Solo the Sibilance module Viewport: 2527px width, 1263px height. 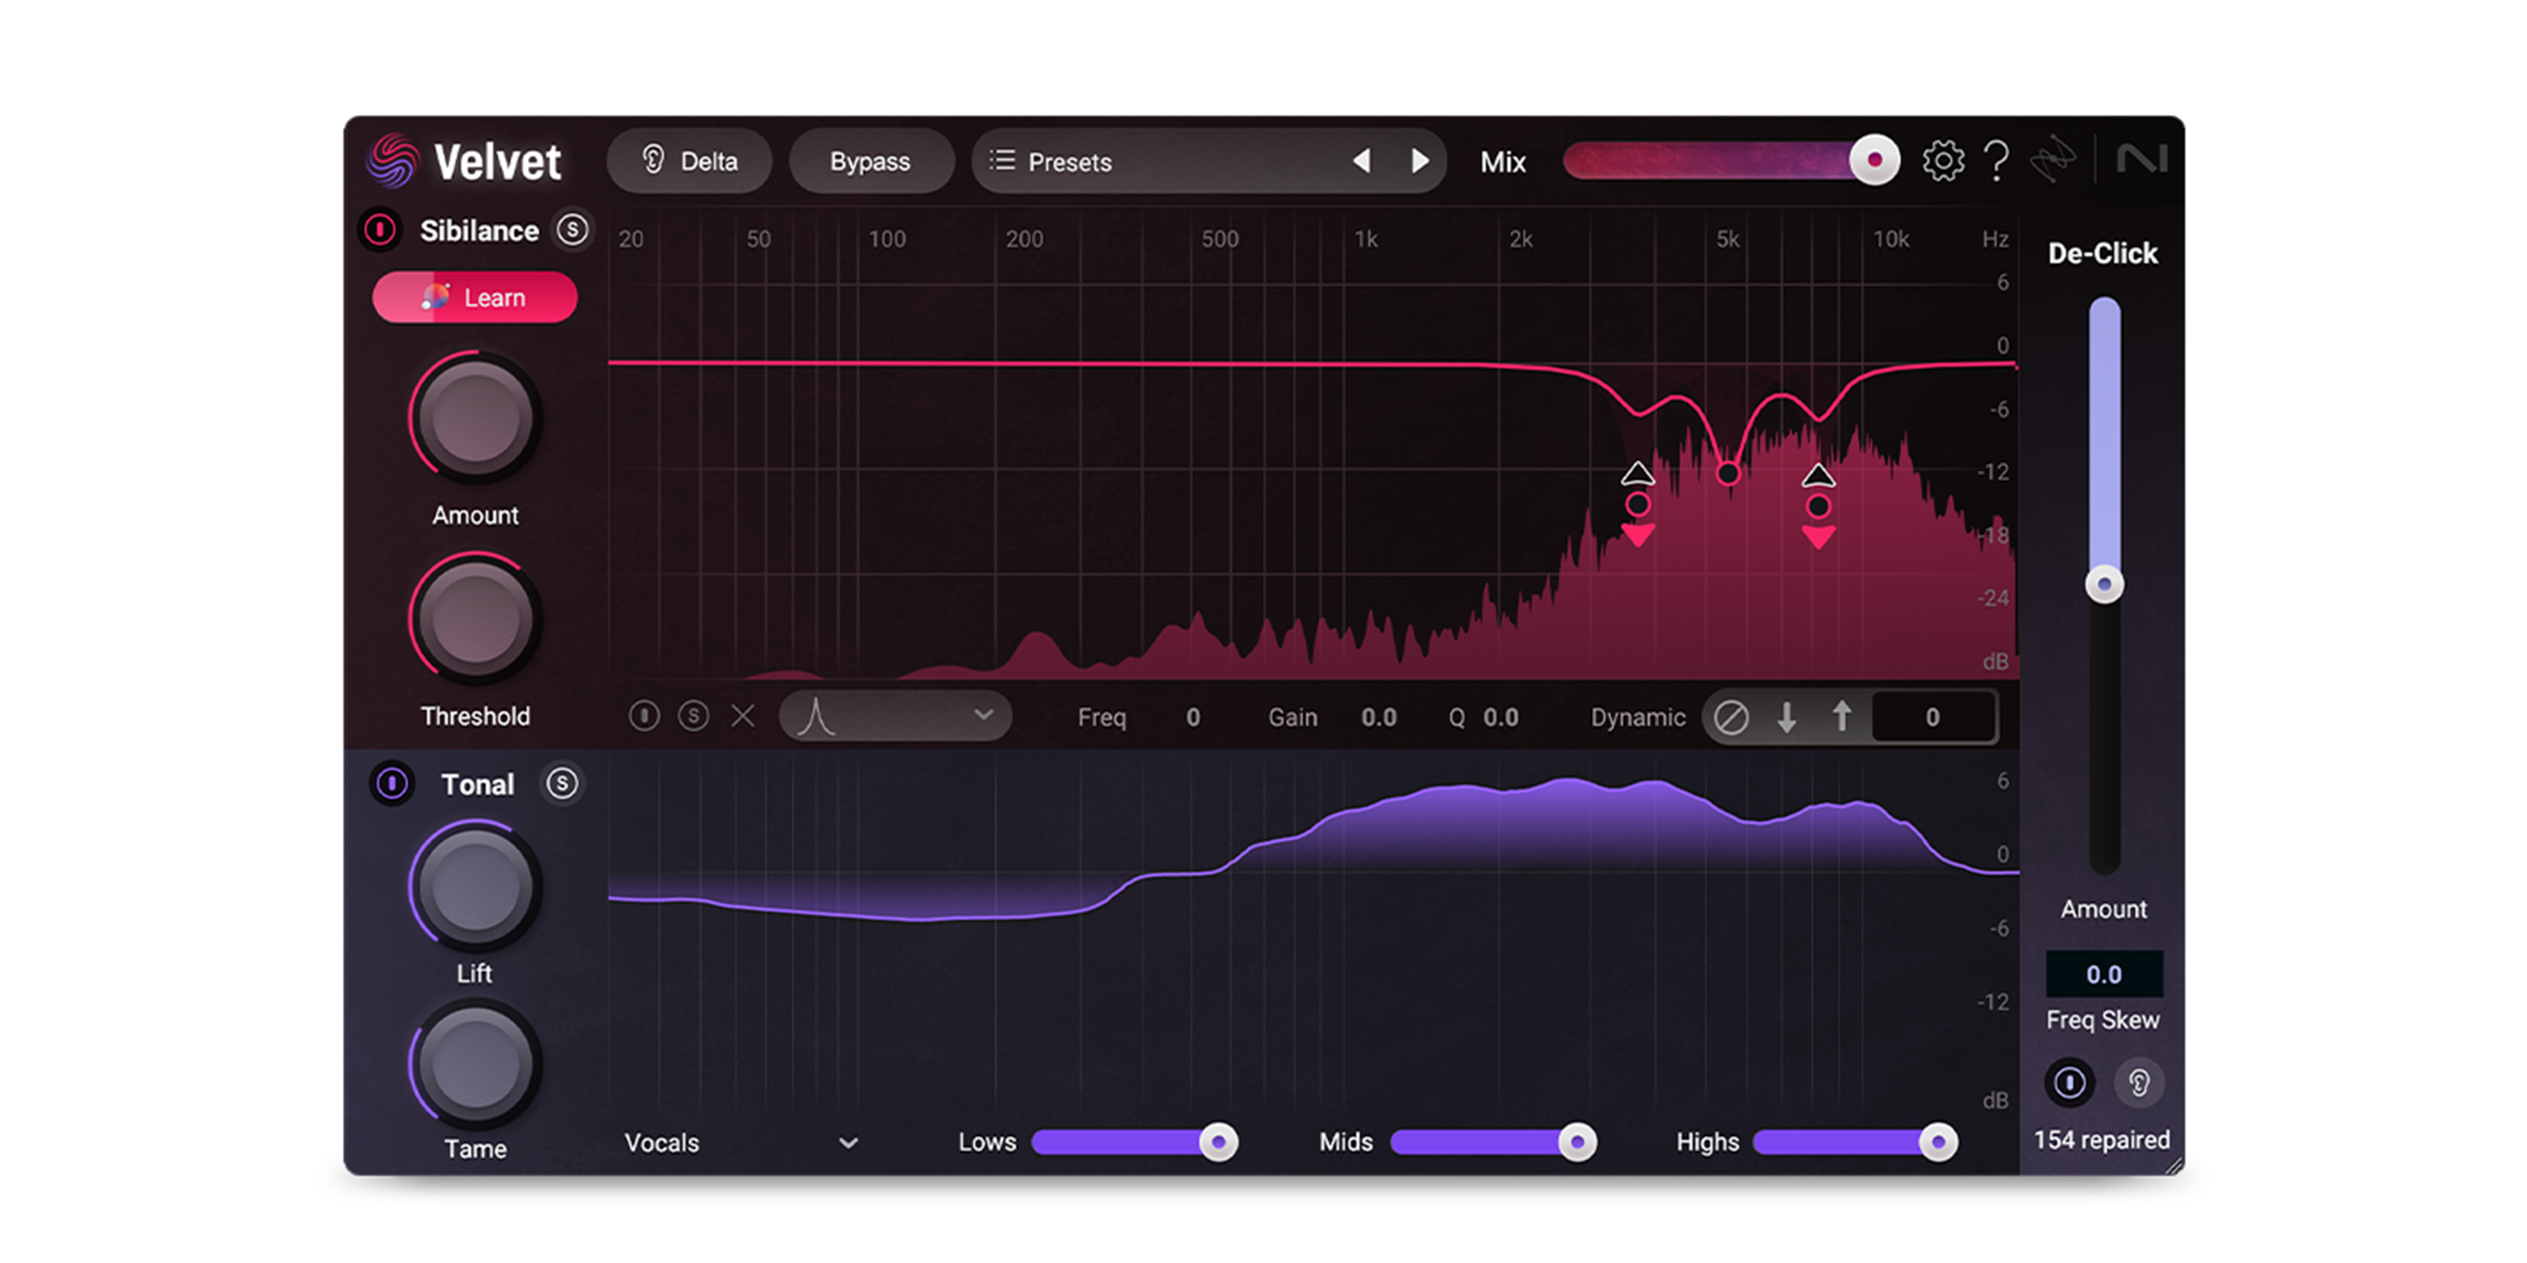[573, 230]
